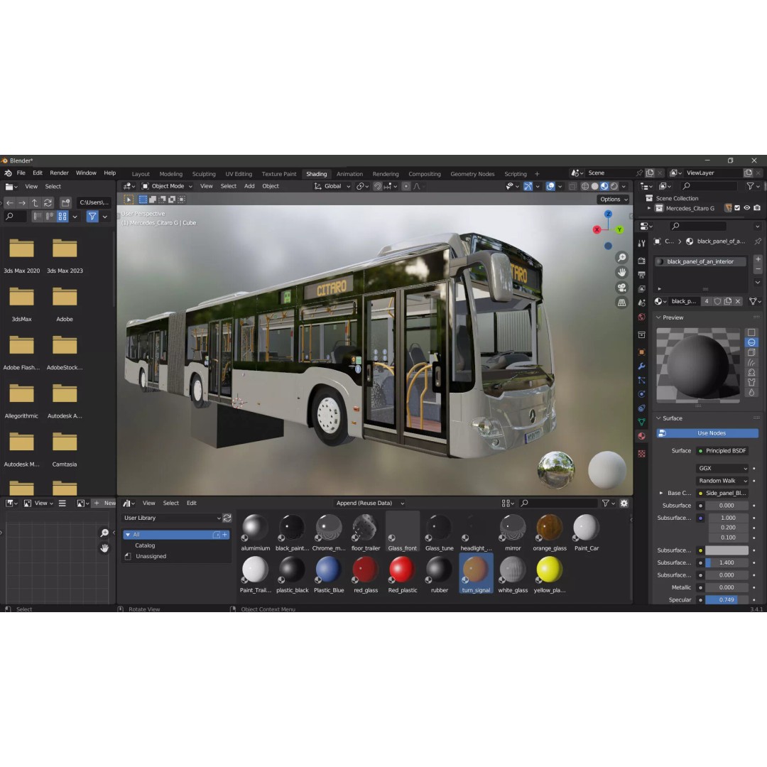
Task: Open the User Library dropdown
Action: 171,518
